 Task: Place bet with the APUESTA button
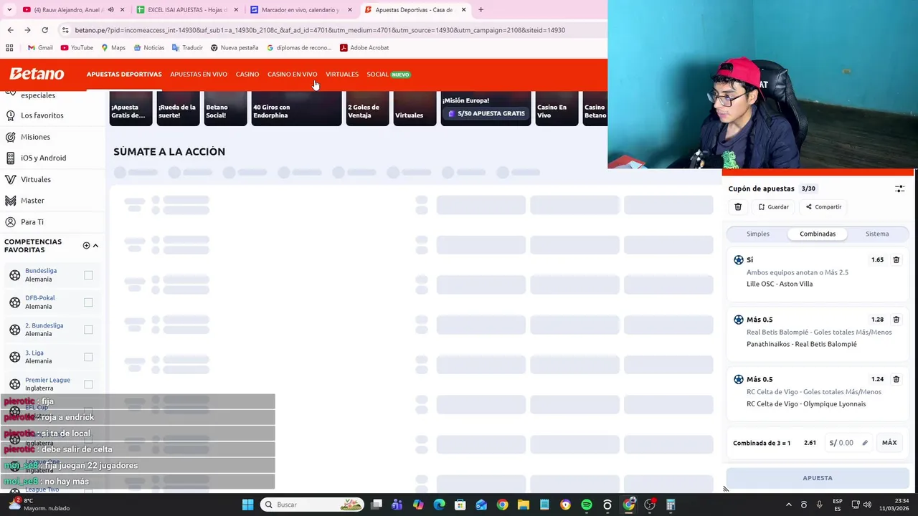tap(818, 478)
